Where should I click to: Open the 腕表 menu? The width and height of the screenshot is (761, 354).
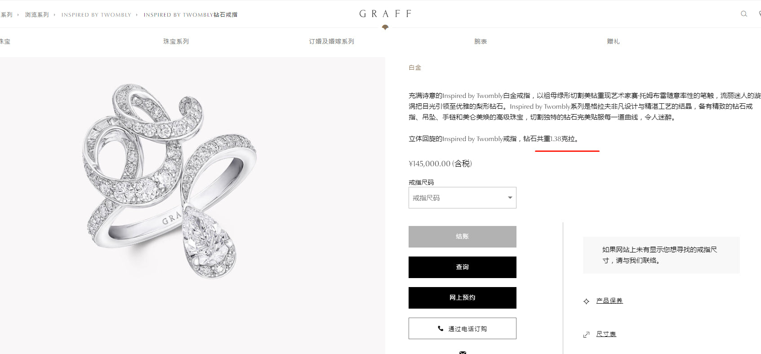click(481, 41)
